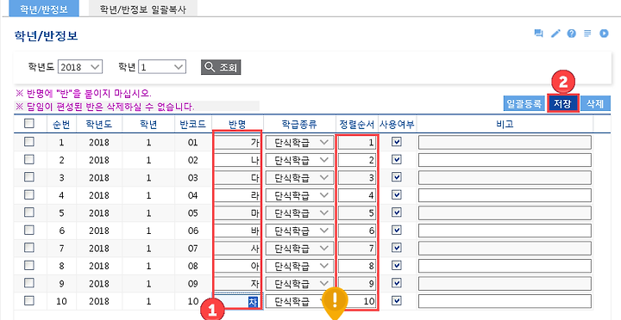Click the 비고 field in row 10

(505, 301)
